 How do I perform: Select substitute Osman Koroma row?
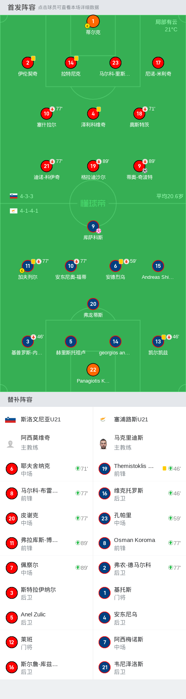[x=139, y=543]
